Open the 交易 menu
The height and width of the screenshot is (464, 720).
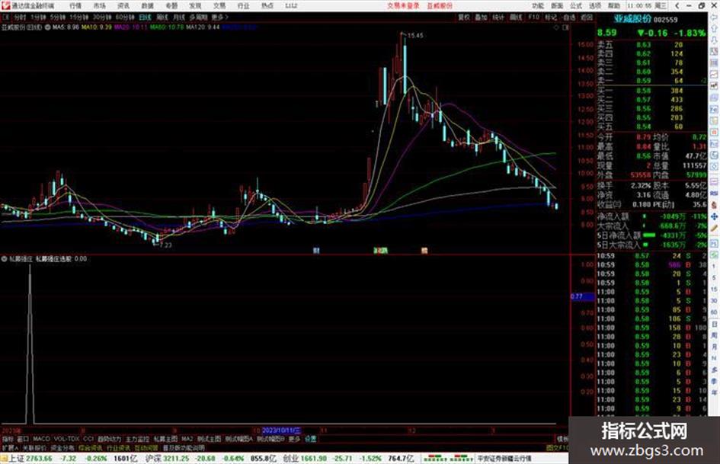coord(219,5)
